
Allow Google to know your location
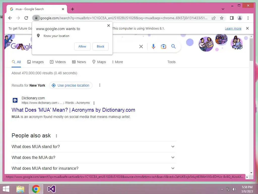point(82,46)
